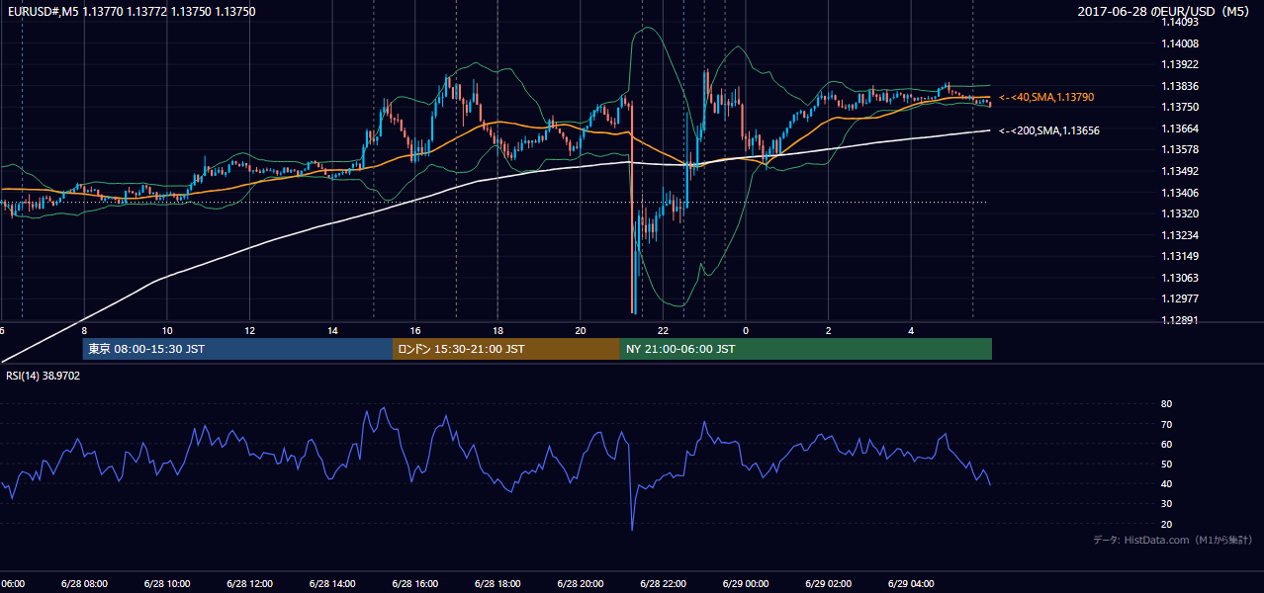Click the 6/29 04:00 time axis label

(911, 584)
